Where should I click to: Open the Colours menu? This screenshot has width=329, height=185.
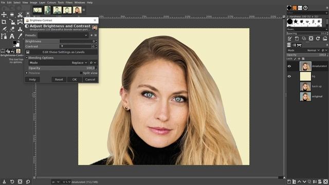[51, 3]
